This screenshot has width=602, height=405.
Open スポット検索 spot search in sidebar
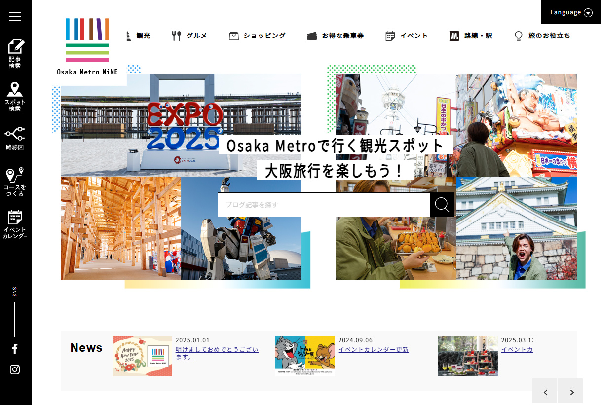click(15, 97)
